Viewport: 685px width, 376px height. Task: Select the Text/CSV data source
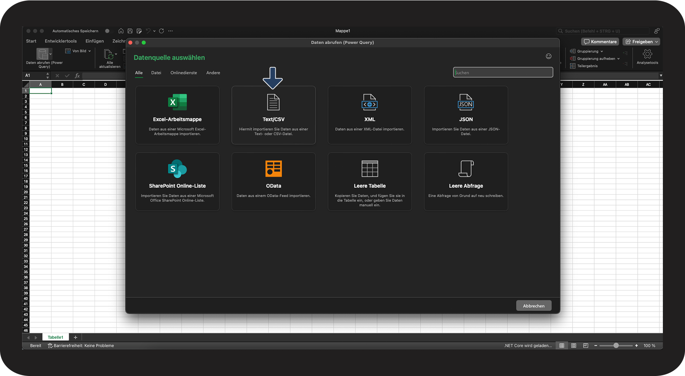273,115
